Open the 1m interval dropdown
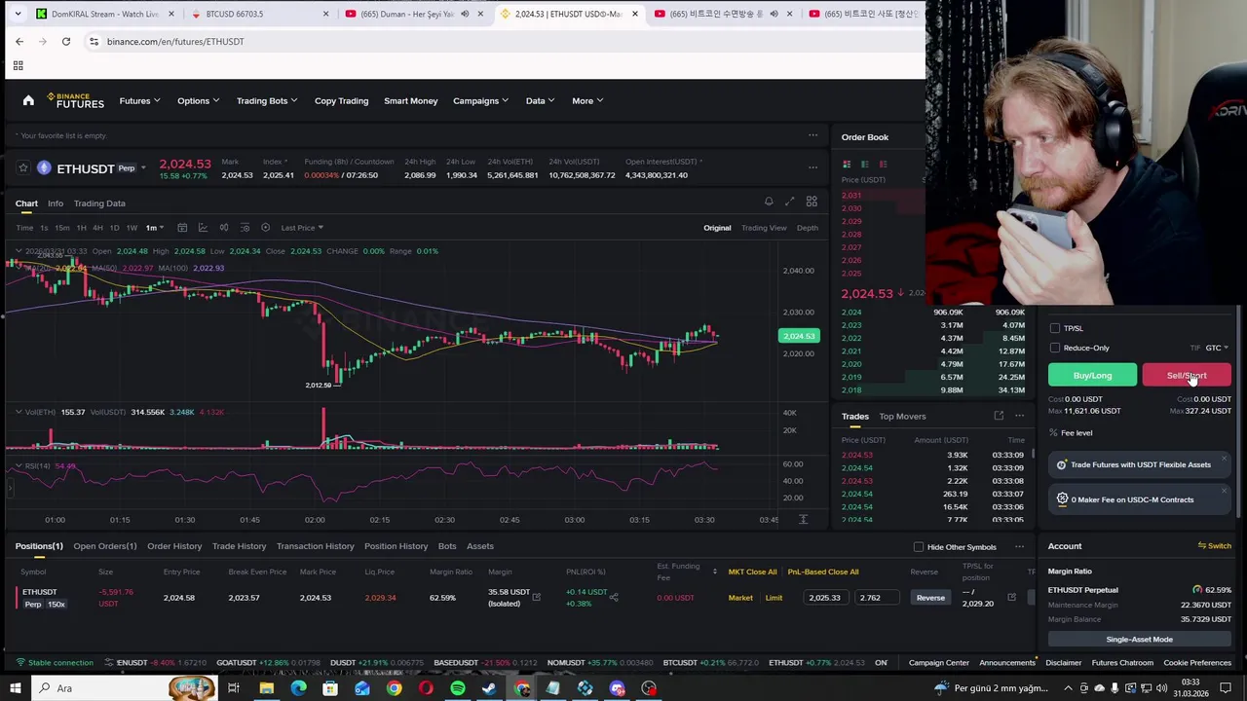The height and width of the screenshot is (701, 1247). (153, 228)
